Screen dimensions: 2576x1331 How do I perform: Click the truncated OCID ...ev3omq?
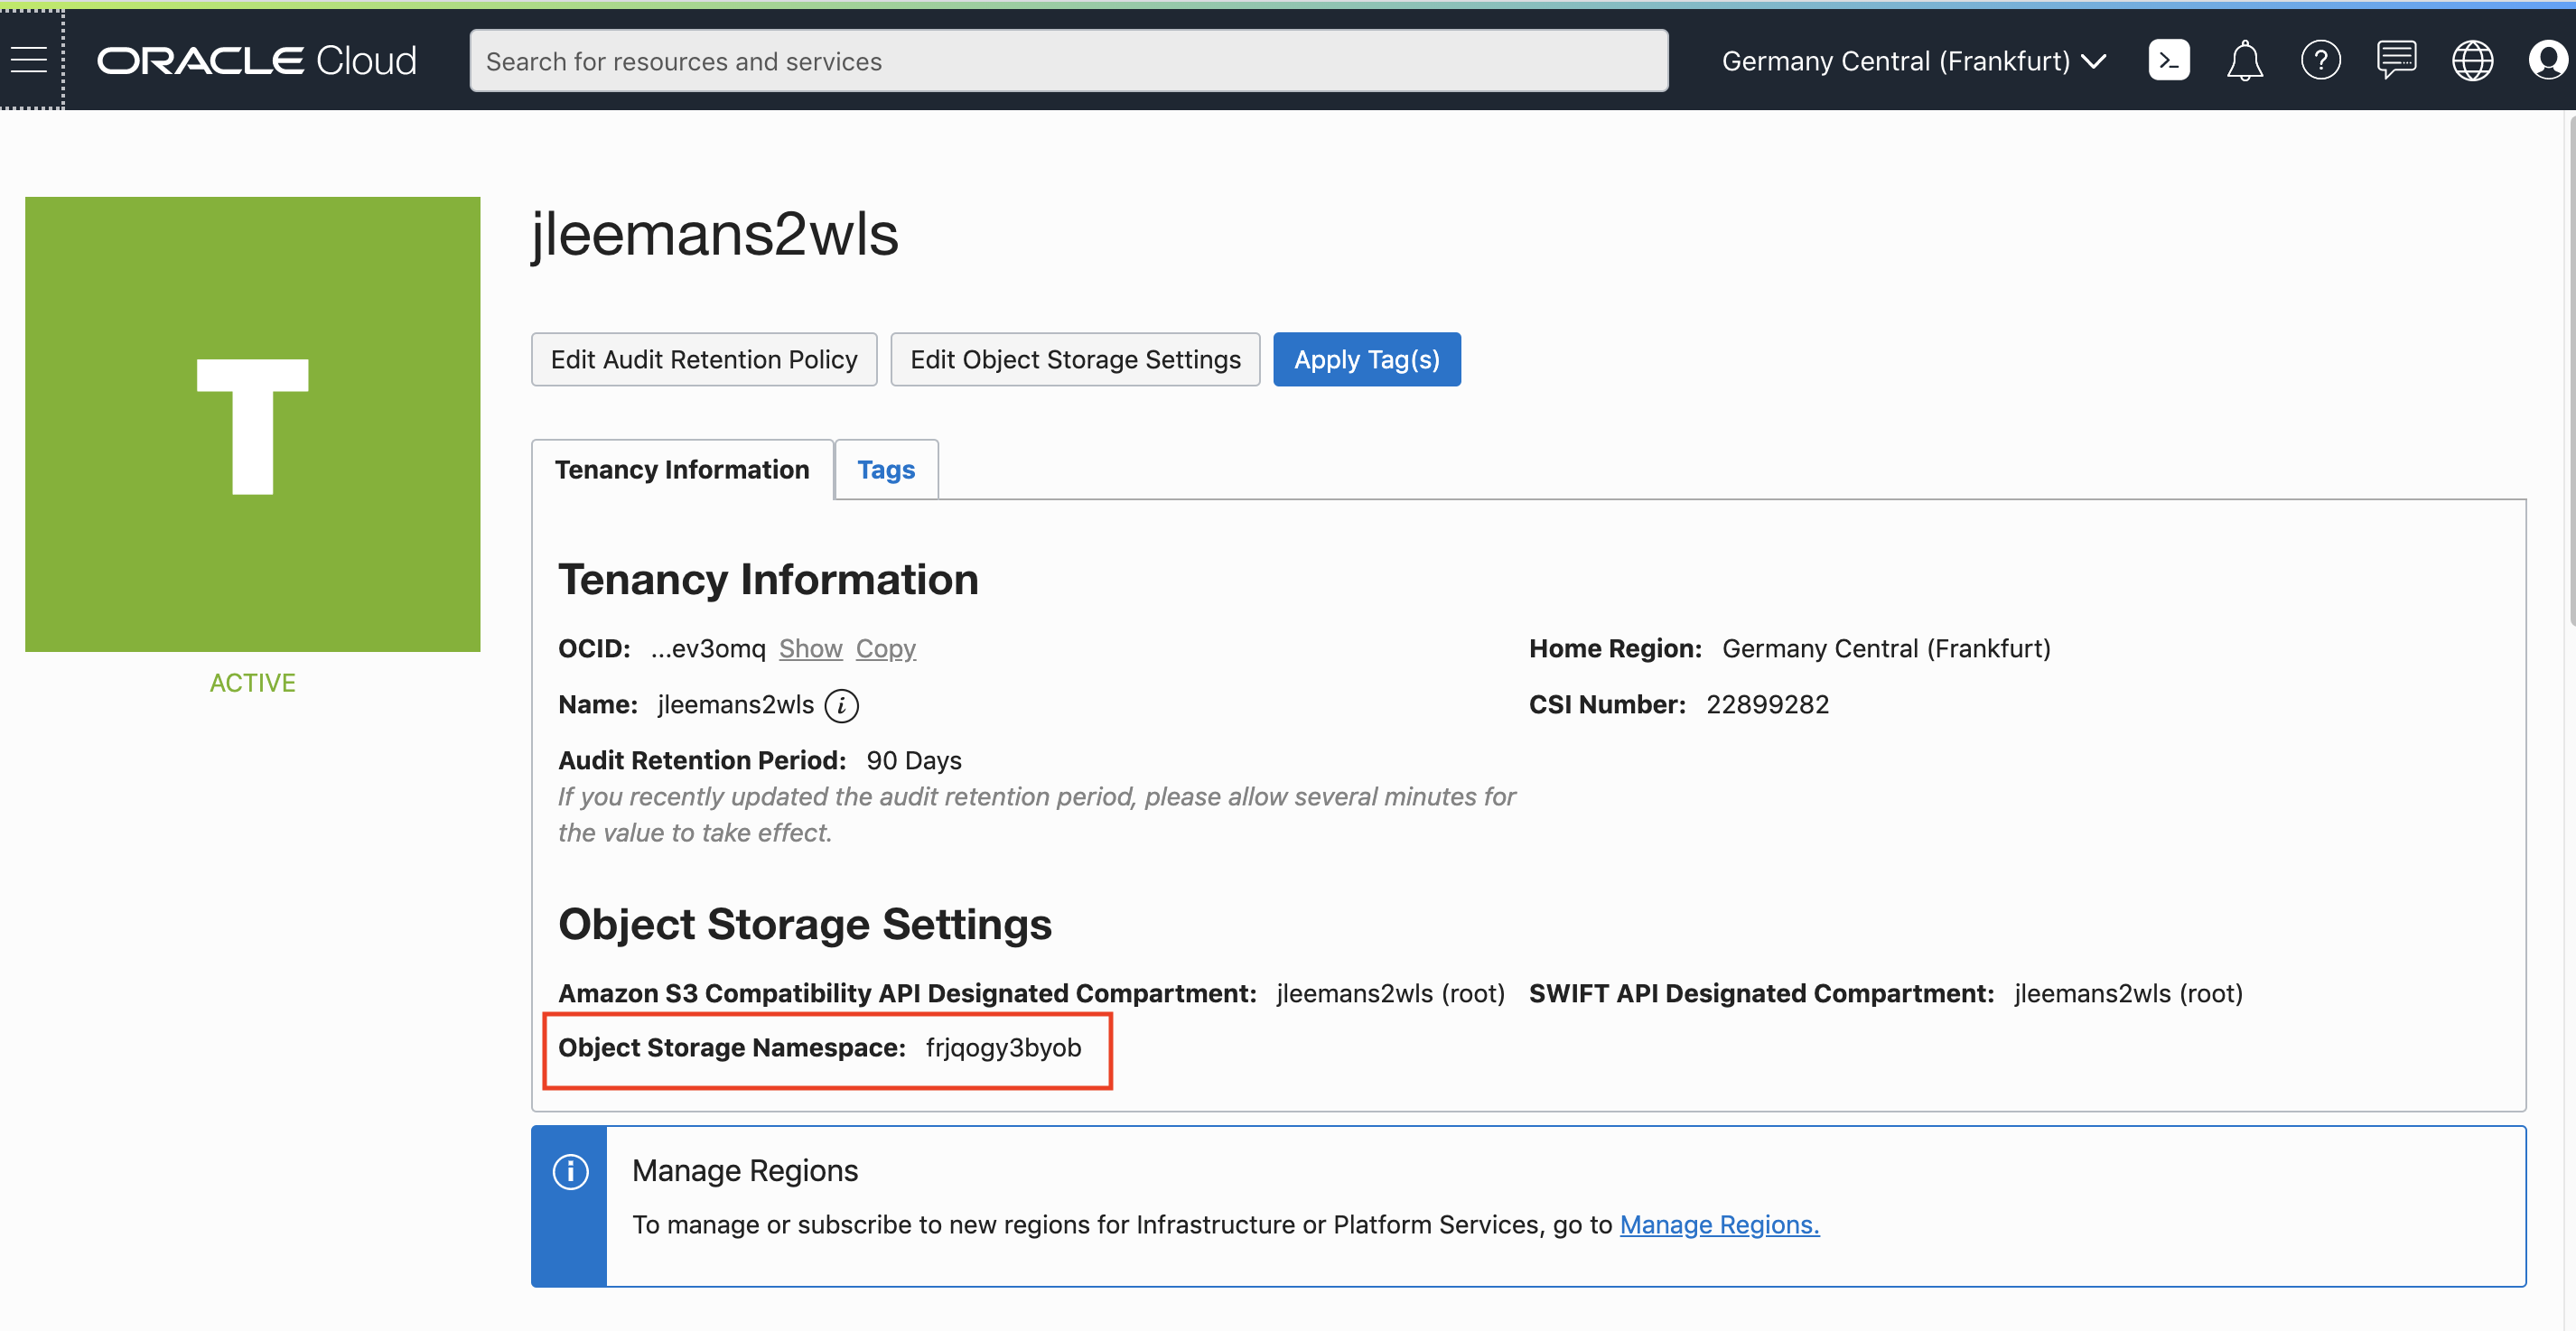[x=707, y=649]
